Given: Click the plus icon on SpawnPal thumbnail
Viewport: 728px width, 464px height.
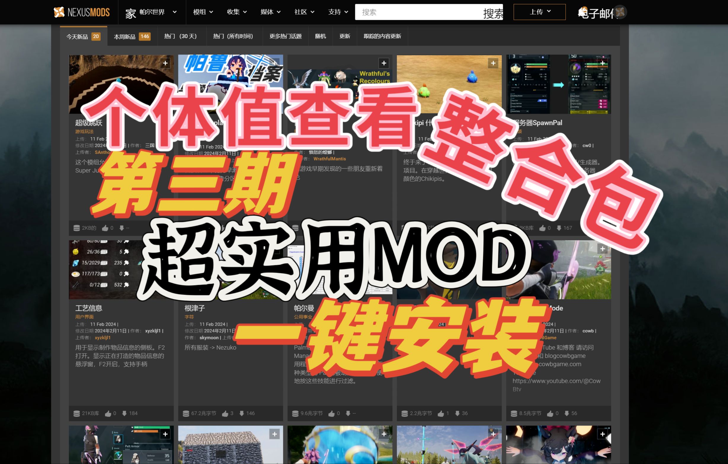Looking at the screenshot, I should pyautogui.click(x=602, y=63).
